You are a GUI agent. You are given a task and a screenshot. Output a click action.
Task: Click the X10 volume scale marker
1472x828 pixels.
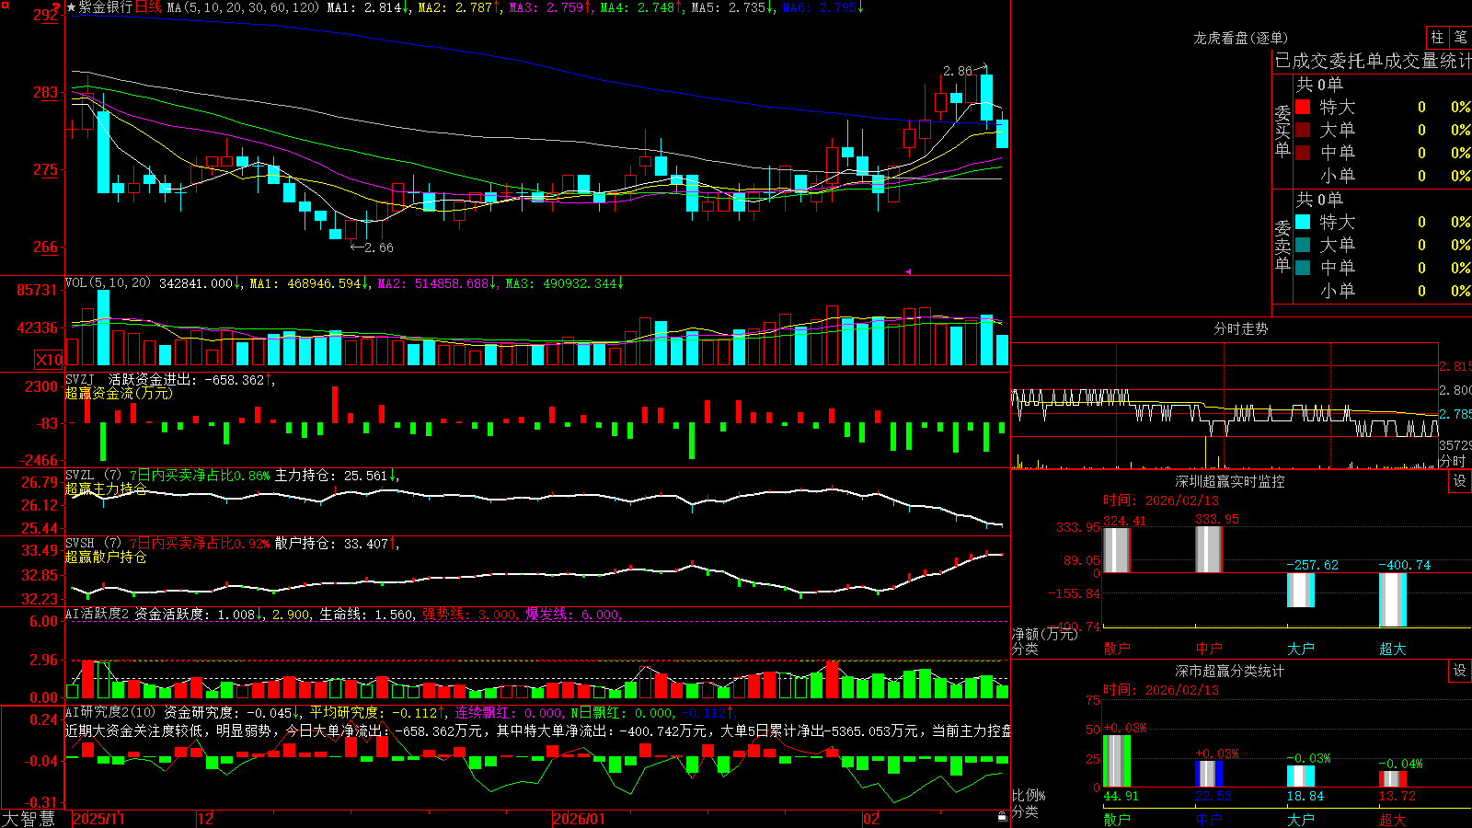(x=48, y=360)
